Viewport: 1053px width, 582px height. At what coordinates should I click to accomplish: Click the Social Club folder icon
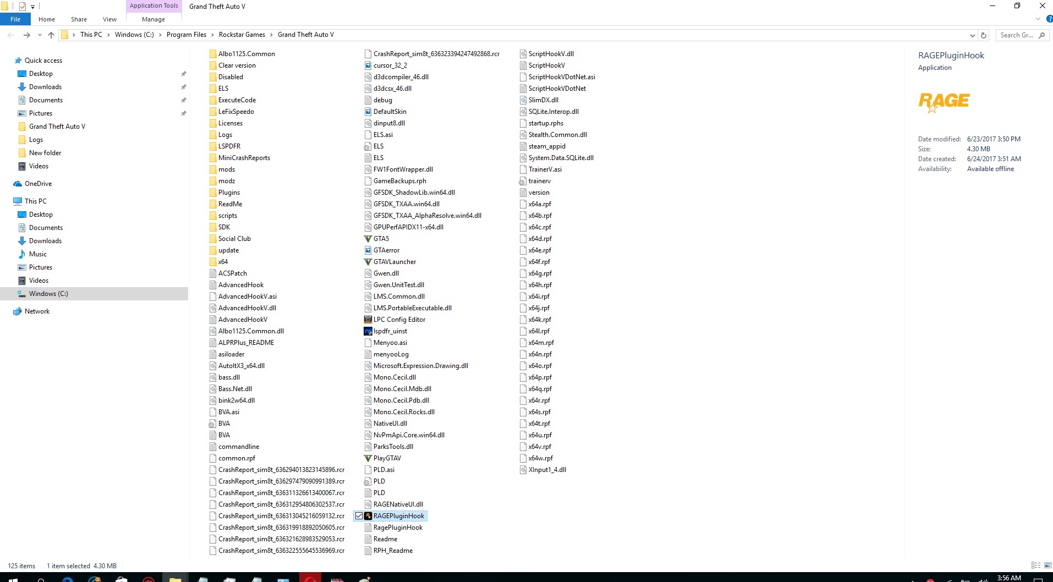click(x=213, y=239)
